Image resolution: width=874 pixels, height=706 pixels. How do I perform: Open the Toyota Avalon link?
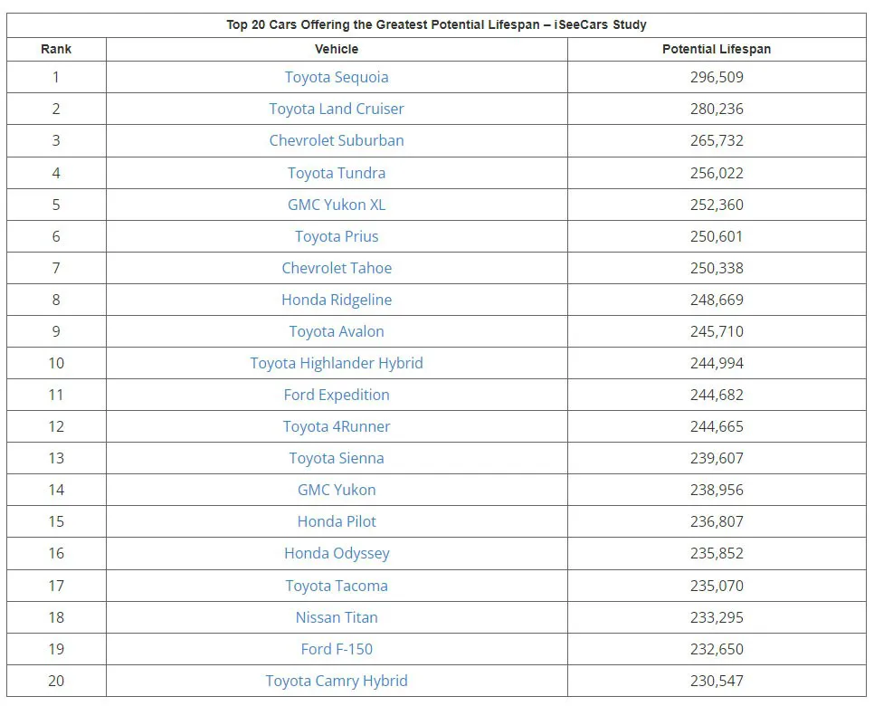(337, 331)
